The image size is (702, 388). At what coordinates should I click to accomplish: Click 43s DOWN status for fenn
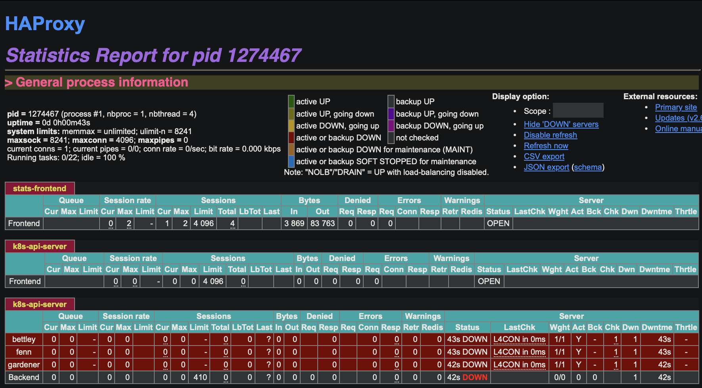tap(467, 352)
